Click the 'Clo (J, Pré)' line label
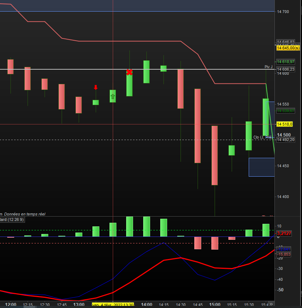The width and height of the screenshot is (302, 308). pos(263,137)
